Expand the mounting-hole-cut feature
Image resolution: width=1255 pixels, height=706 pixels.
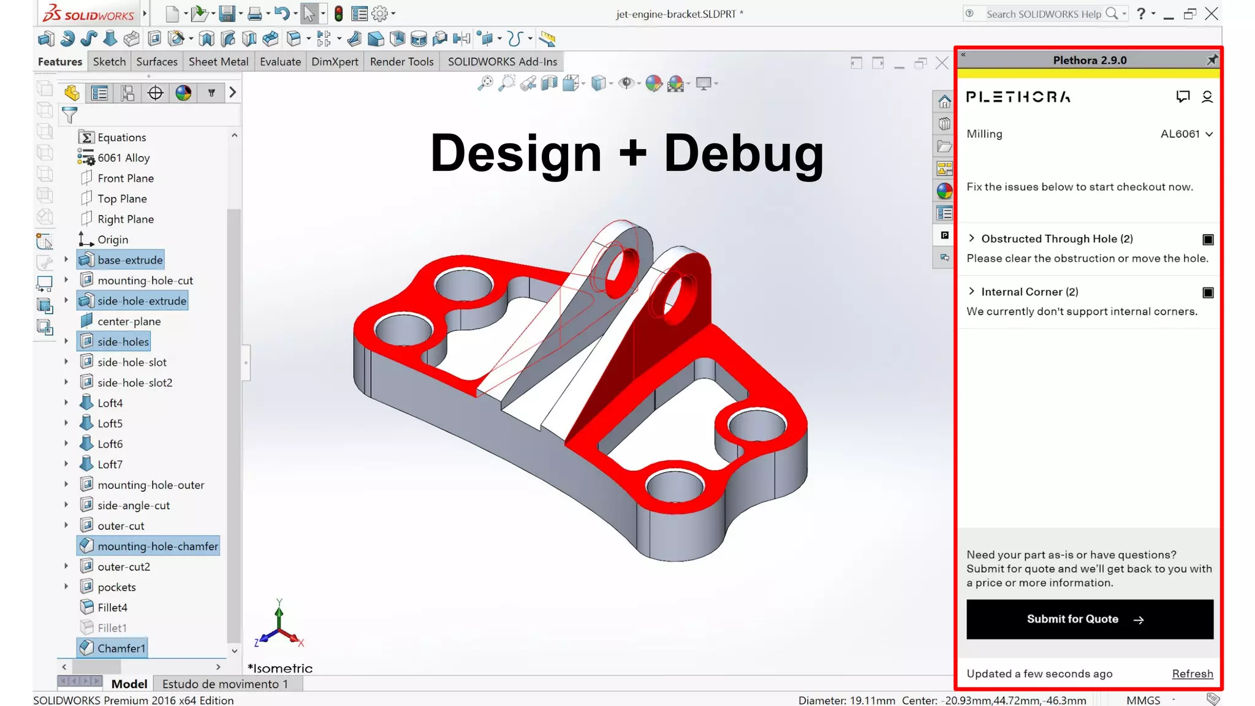click(x=66, y=280)
